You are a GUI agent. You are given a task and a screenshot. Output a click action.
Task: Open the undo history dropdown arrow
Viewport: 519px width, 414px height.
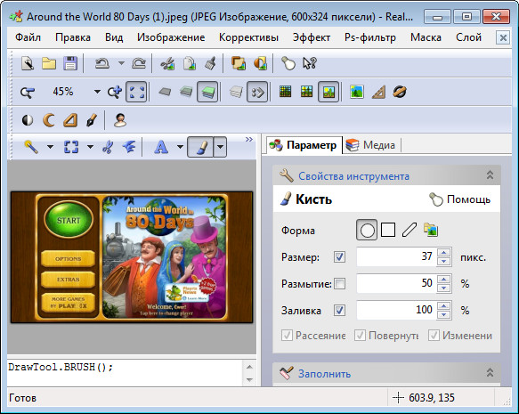pos(121,63)
